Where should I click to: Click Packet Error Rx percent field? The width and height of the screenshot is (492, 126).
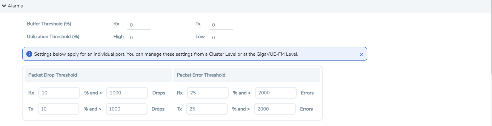click(207, 93)
